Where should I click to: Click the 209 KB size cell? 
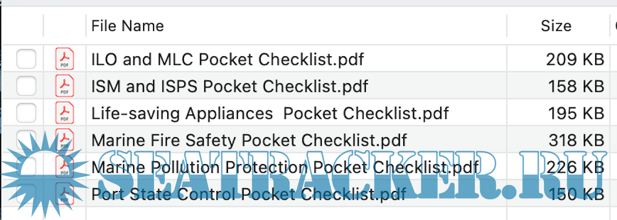(575, 60)
